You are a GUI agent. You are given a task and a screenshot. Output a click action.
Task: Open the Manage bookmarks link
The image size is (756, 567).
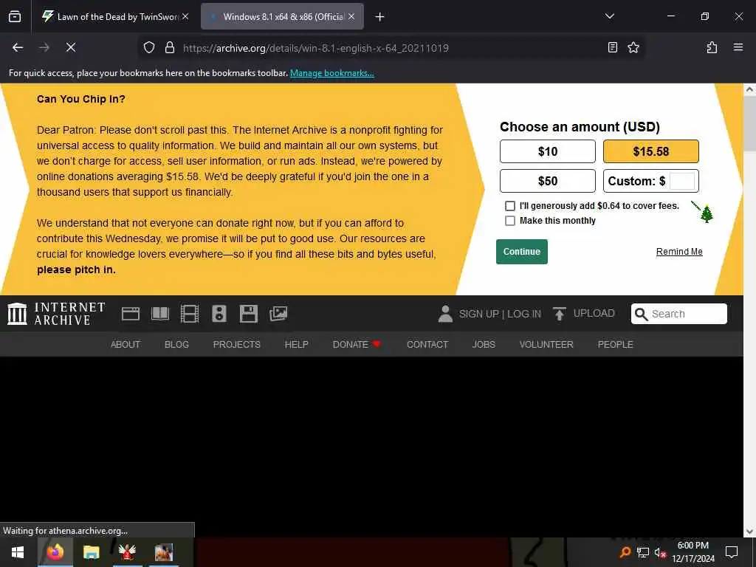[x=331, y=73]
